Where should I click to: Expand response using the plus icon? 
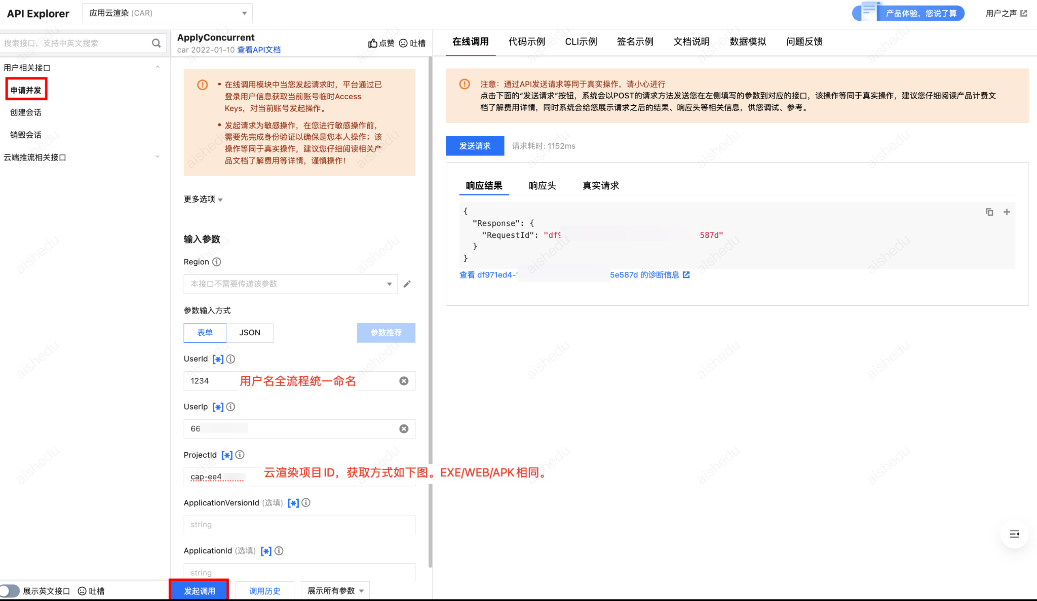click(x=1007, y=212)
